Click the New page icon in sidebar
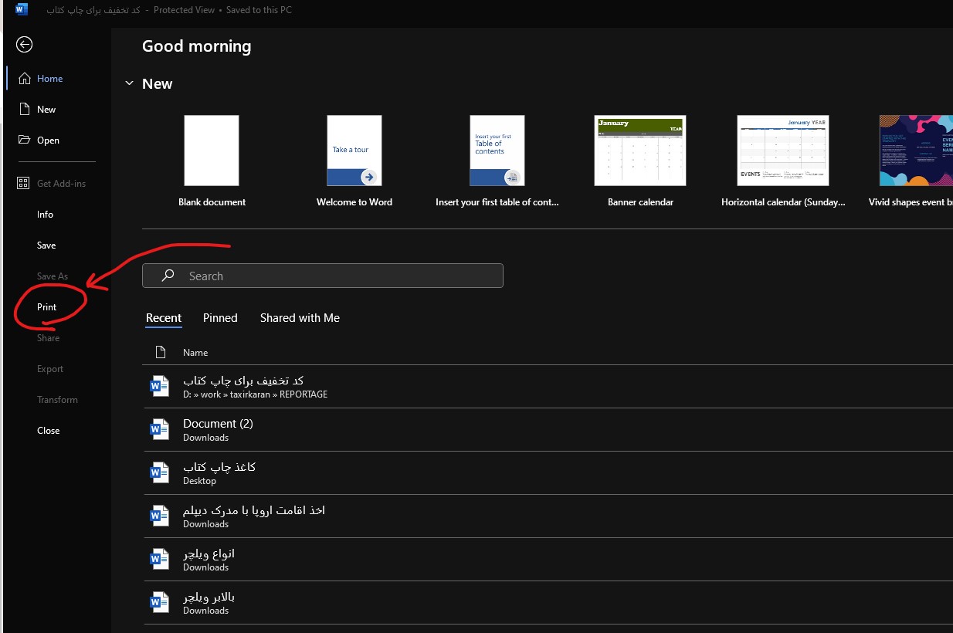The height and width of the screenshot is (633, 953). pyautogui.click(x=25, y=110)
